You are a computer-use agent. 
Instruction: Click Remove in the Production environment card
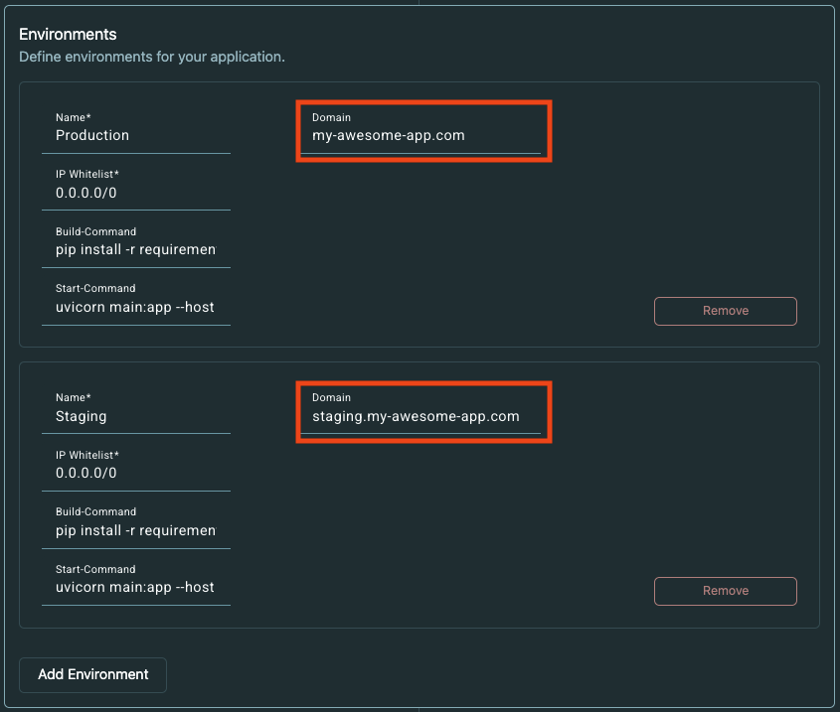pyautogui.click(x=725, y=311)
